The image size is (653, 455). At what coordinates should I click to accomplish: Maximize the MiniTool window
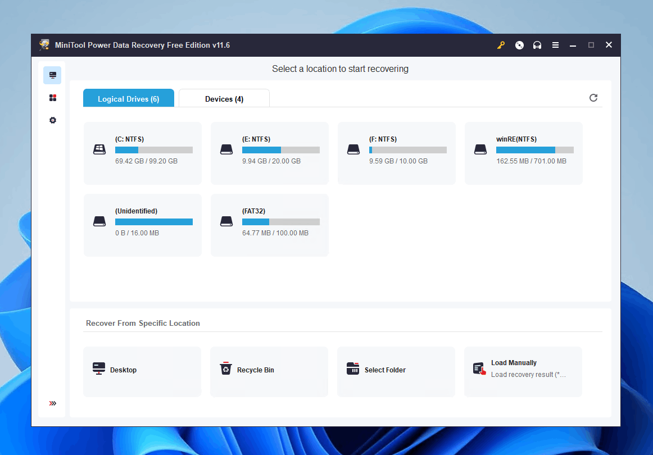591,45
